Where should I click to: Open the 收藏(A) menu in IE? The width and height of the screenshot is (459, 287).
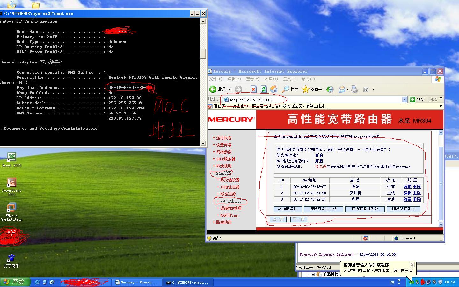point(271,79)
